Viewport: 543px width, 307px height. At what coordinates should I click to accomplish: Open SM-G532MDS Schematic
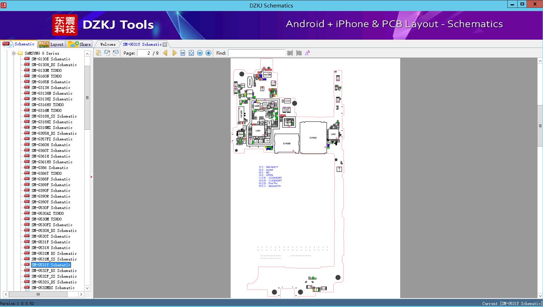(x=53, y=288)
